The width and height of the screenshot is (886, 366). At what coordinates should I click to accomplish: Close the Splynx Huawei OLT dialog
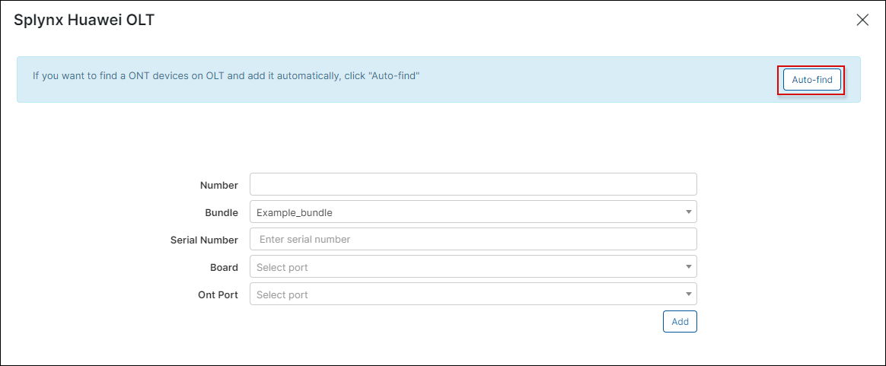point(862,21)
